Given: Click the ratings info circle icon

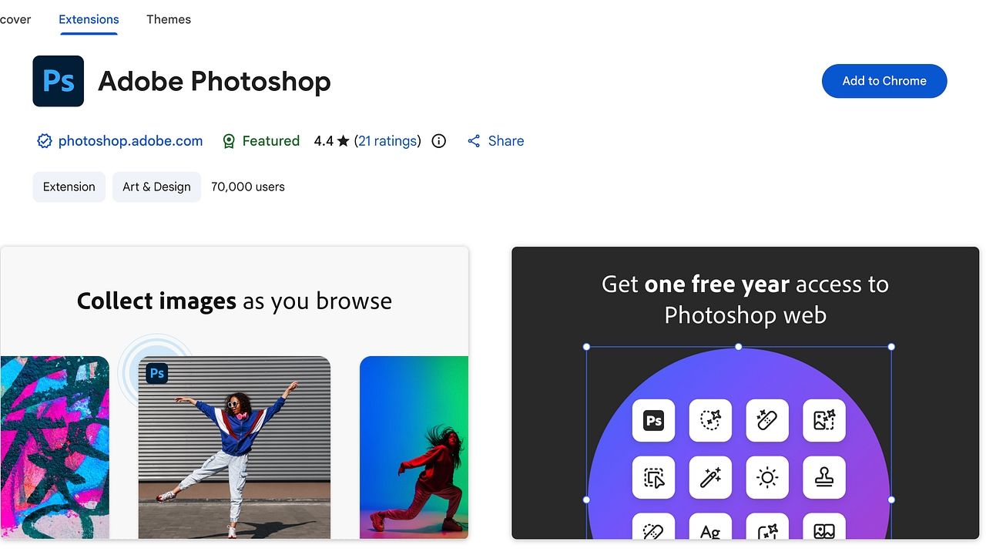Looking at the screenshot, I should [439, 141].
